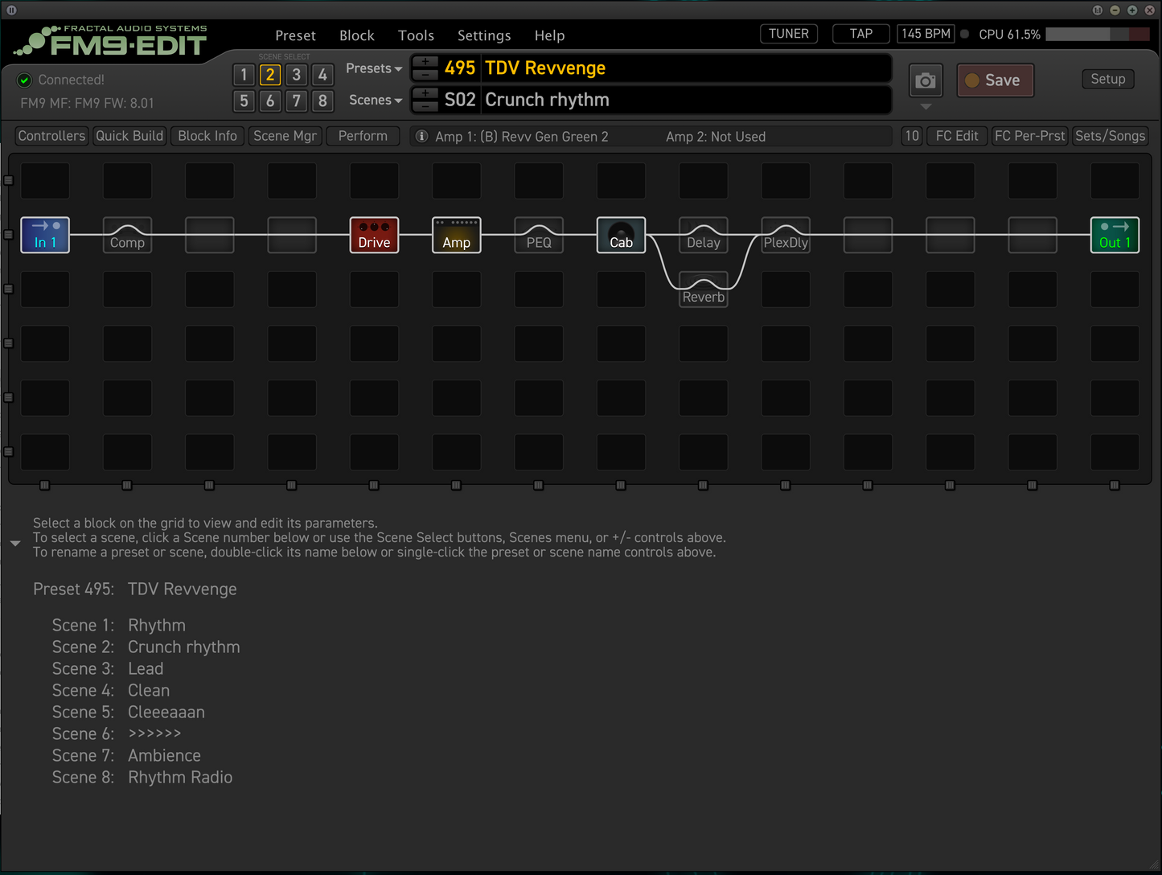Open the Scenes dropdown
Image resolution: width=1162 pixels, height=875 pixels.
375,101
